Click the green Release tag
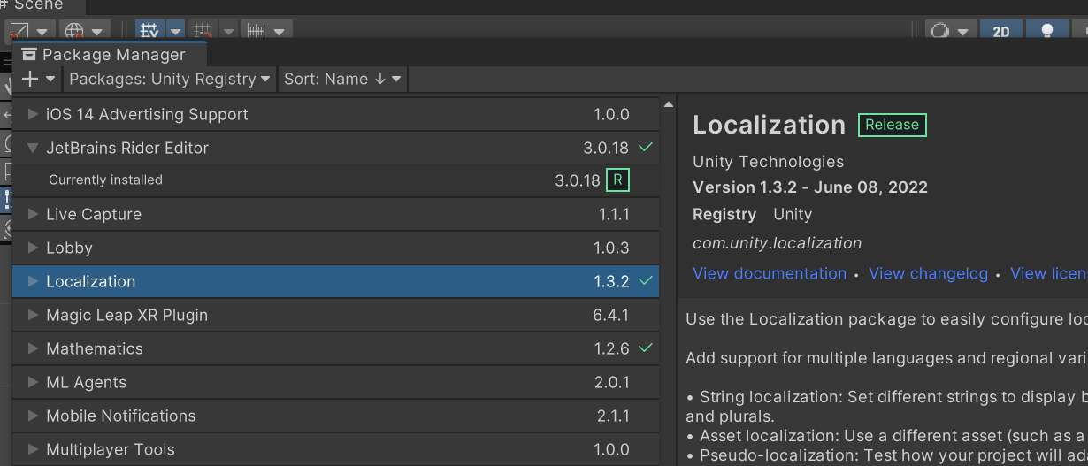The image size is (1088, 466). coord(892,125)
